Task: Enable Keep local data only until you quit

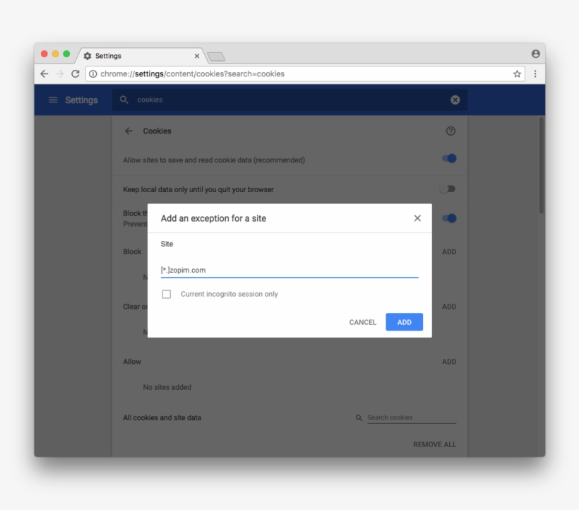Action: pos(448,189)
